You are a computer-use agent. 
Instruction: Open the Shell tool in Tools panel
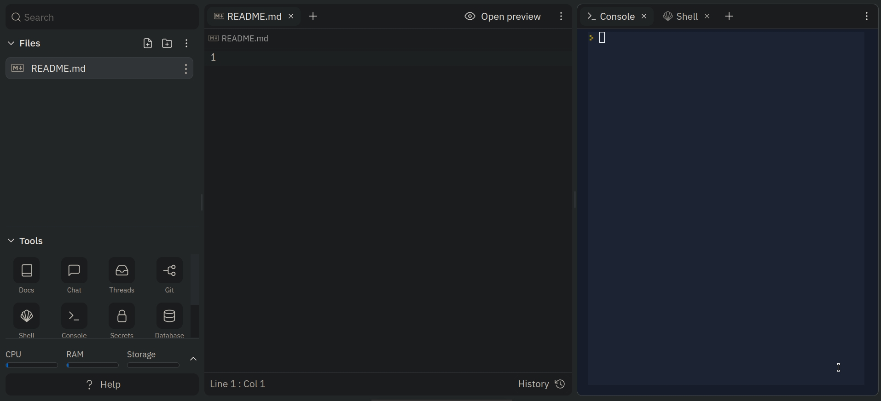(27, 316)
